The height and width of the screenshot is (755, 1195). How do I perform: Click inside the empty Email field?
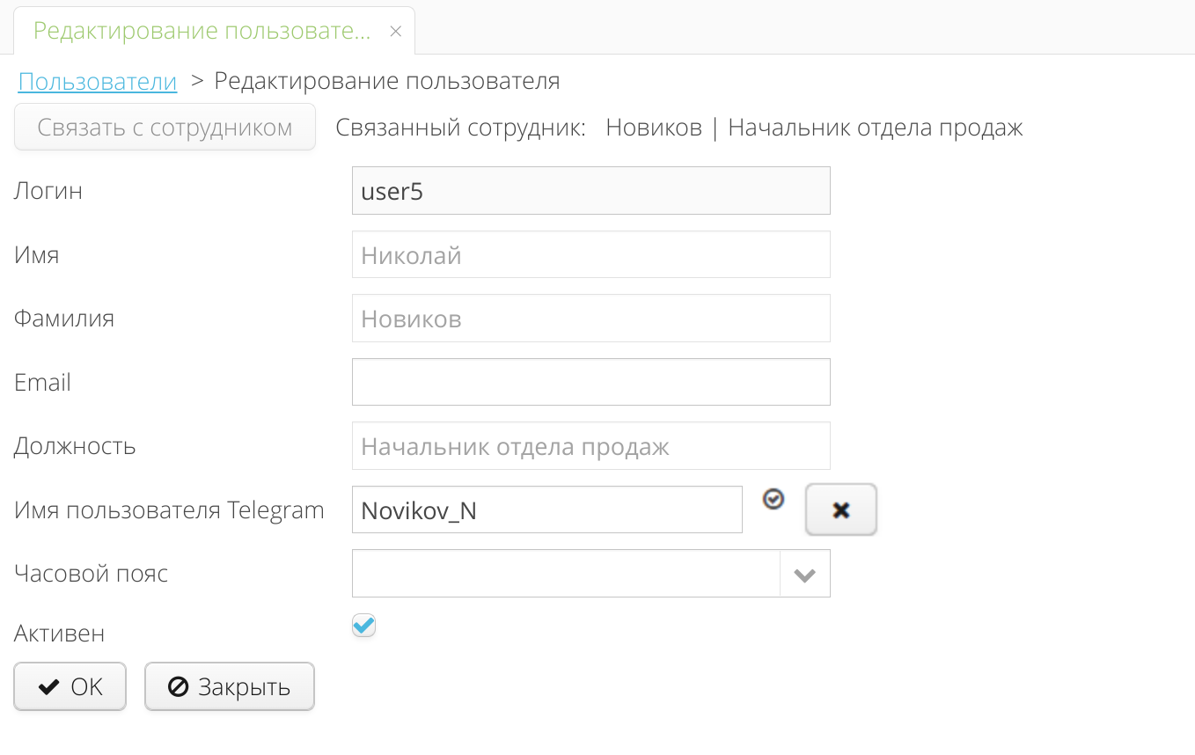pyautogui.click(x=590, y=382)
